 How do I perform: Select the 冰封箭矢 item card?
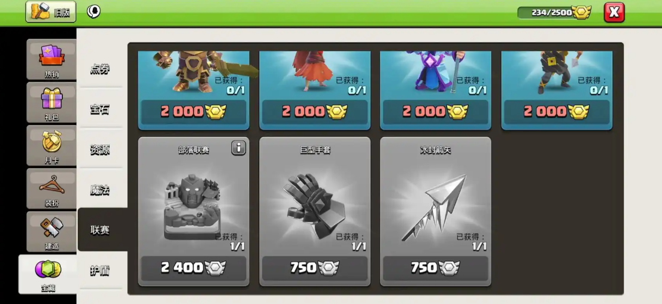click(x=436, y=211)
